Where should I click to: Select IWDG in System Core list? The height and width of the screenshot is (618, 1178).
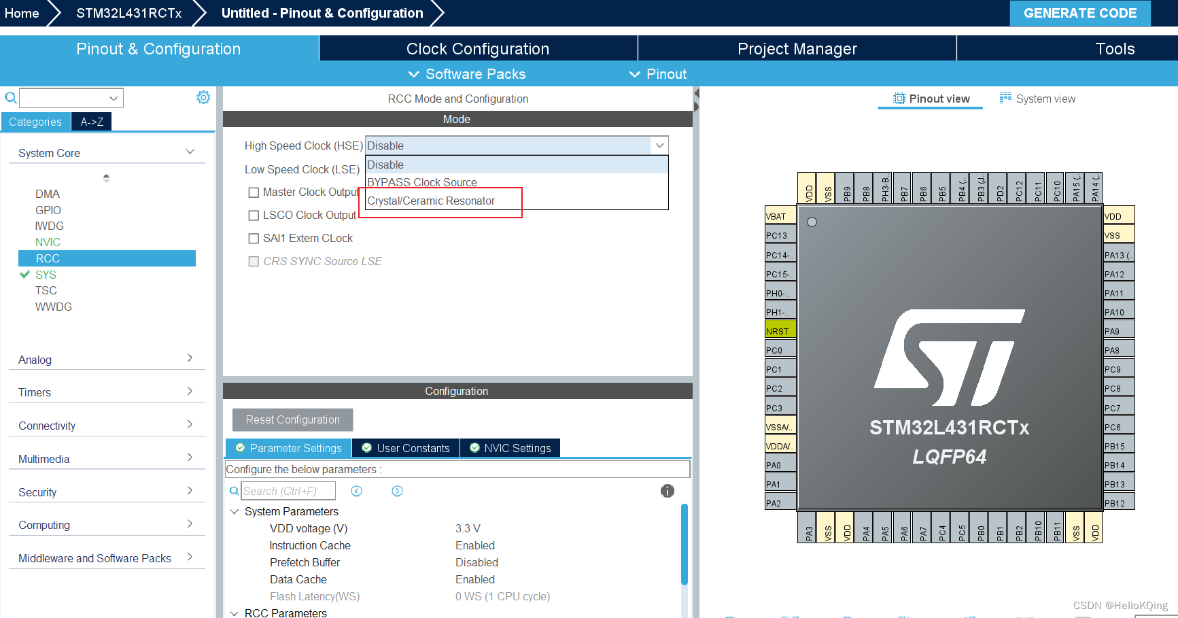click(50, 226)
